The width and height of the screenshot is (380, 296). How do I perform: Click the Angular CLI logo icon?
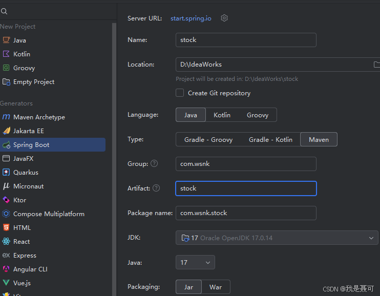(x=6, y=269)
